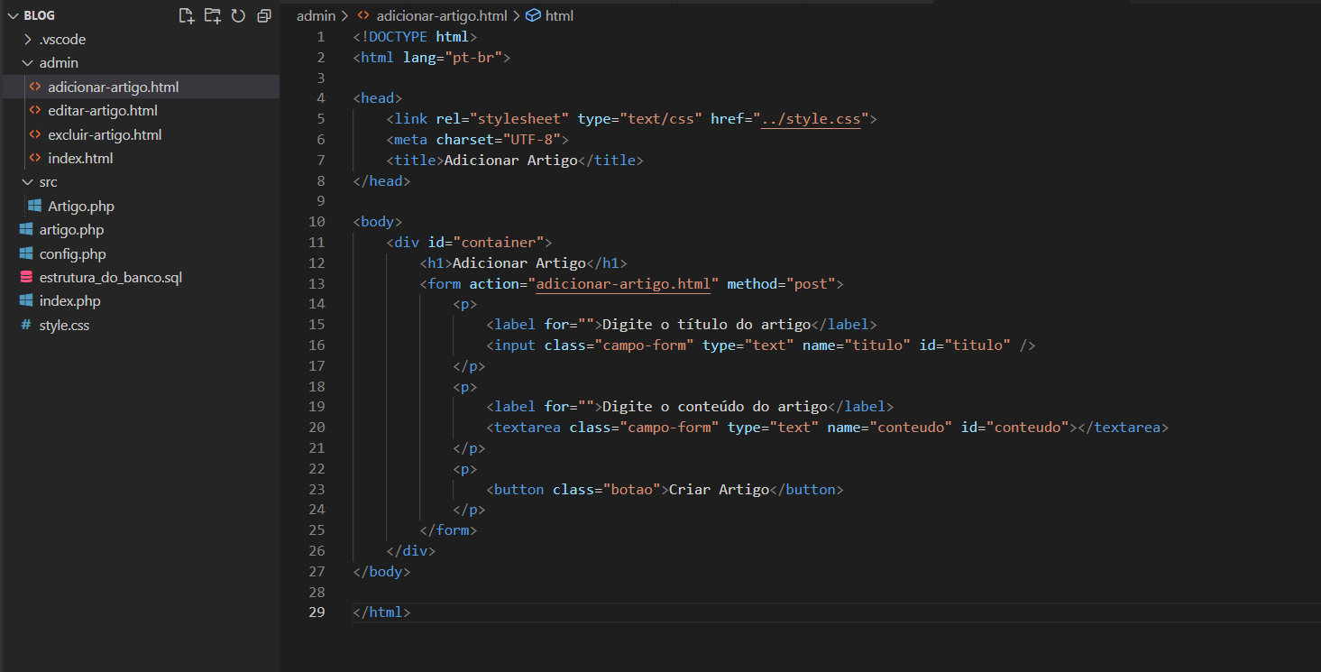
Task: Click the New File icon in explorer header
Action: click(187, 15)
